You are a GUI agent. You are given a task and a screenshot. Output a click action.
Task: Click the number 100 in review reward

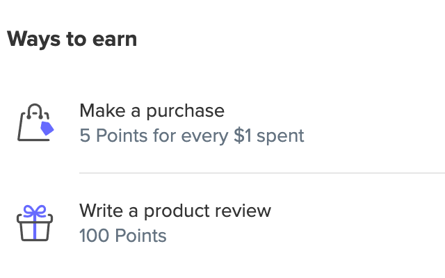[95, 236]
